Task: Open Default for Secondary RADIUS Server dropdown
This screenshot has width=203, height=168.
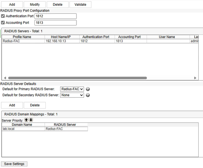Action: (x=72, y=95)
